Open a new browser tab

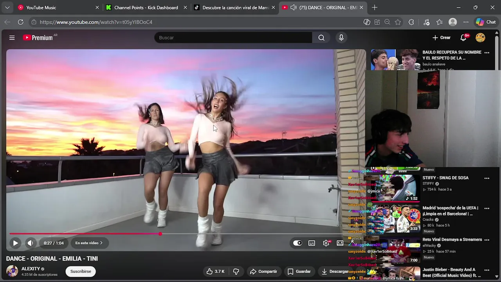pyautogui.click(x=375, y=7)
